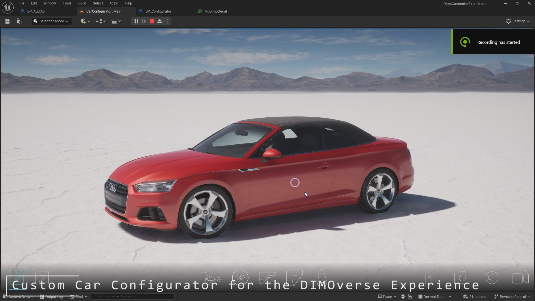
Task: Click the chart image icon in HUD
Action: [x=432, y=278]
